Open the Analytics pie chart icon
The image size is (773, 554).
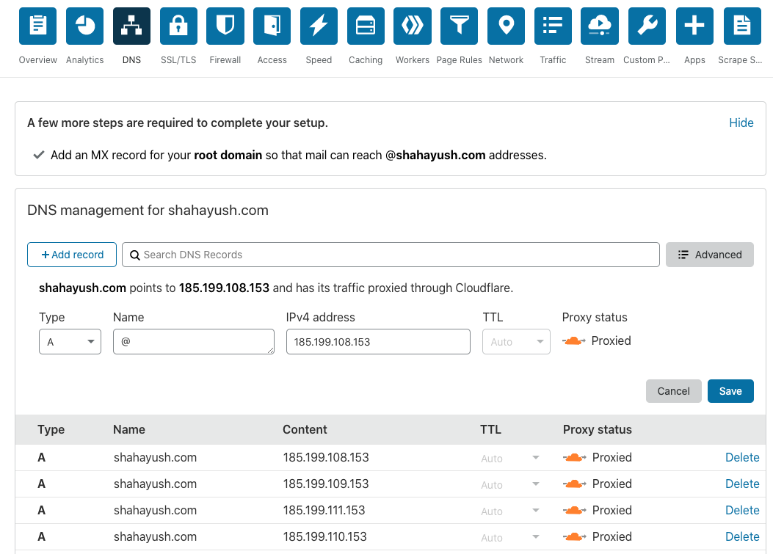pyautogui.click(x=85, y=26)
